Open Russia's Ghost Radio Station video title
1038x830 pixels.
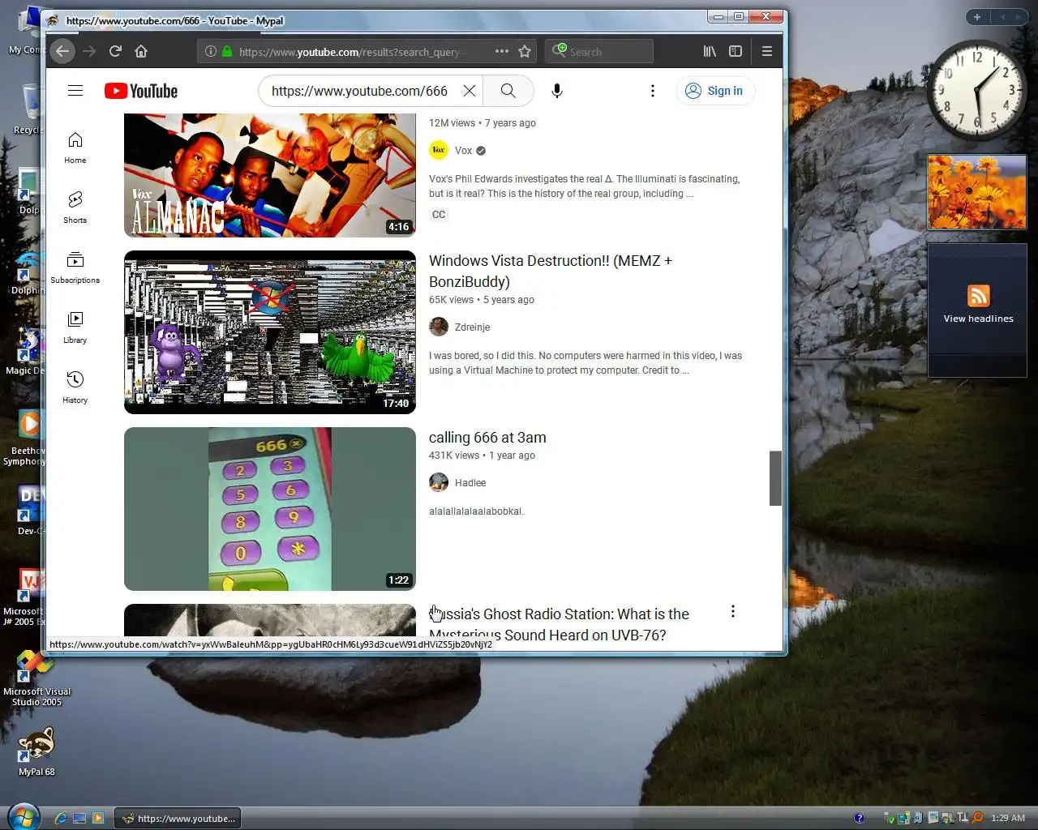tap(559, 624)
